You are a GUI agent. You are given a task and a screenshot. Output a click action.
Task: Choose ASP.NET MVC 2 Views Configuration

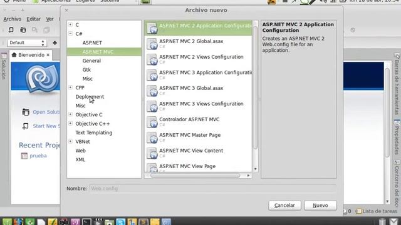point(199,59)
